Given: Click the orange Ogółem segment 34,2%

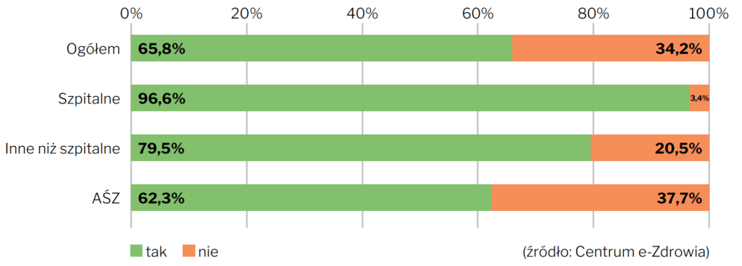Looking at the screenshot, I should (610, 48).
